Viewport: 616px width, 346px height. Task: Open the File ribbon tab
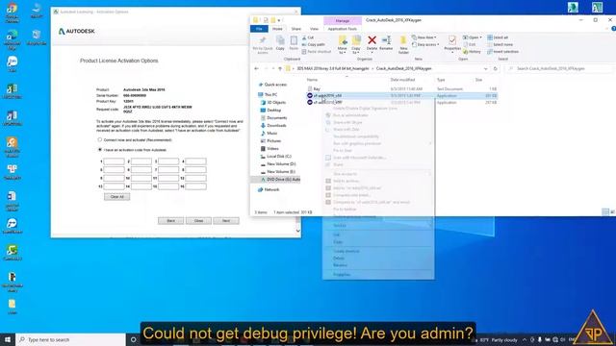[259, 29]
